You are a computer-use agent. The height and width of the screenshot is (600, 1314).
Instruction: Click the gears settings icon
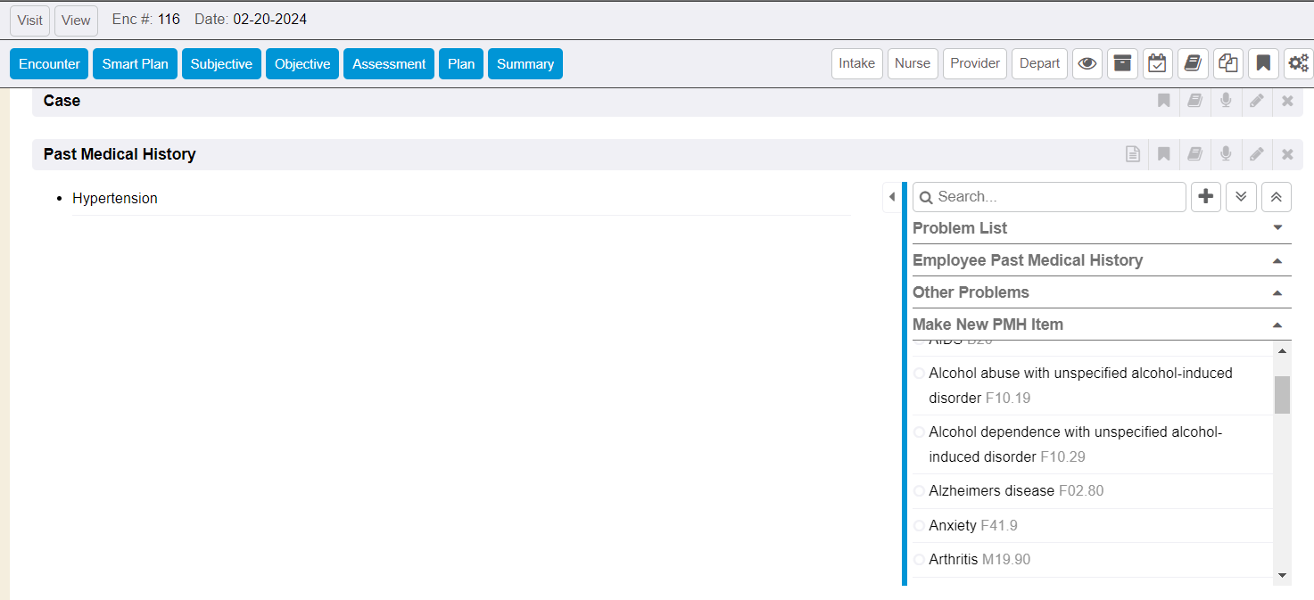1298,63
